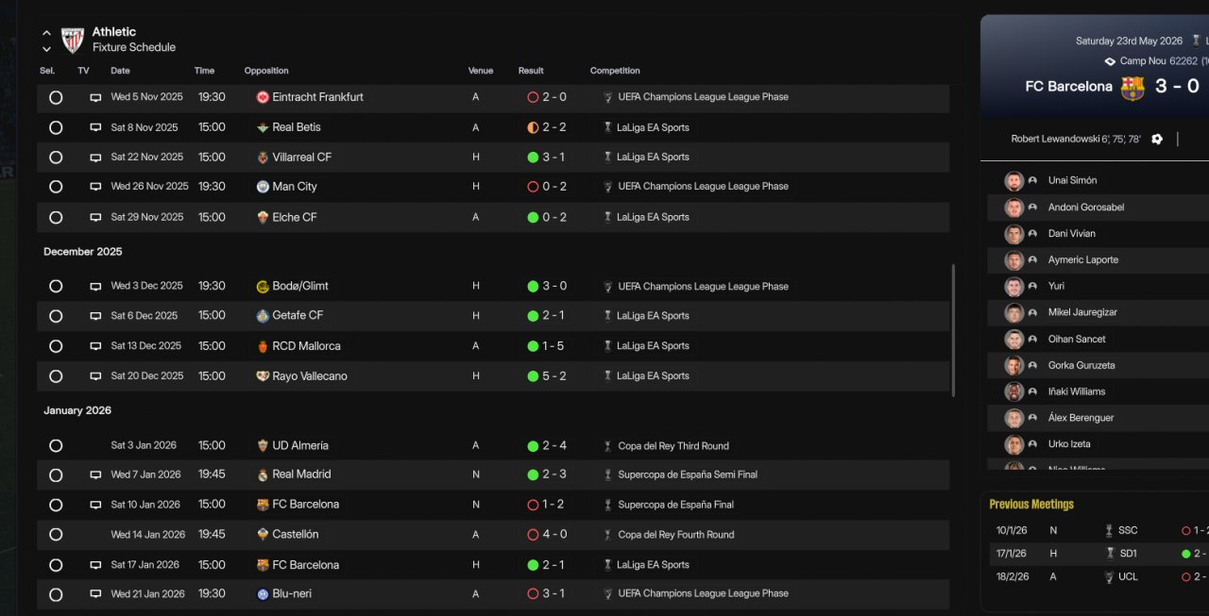Click the Eintracht Frankfurt club badge

point(263,97)
